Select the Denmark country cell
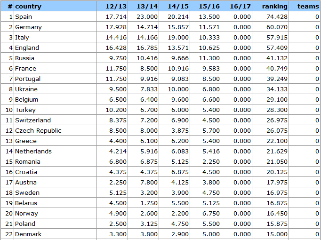Screen dimensions: 321x240 coord(55,234)
